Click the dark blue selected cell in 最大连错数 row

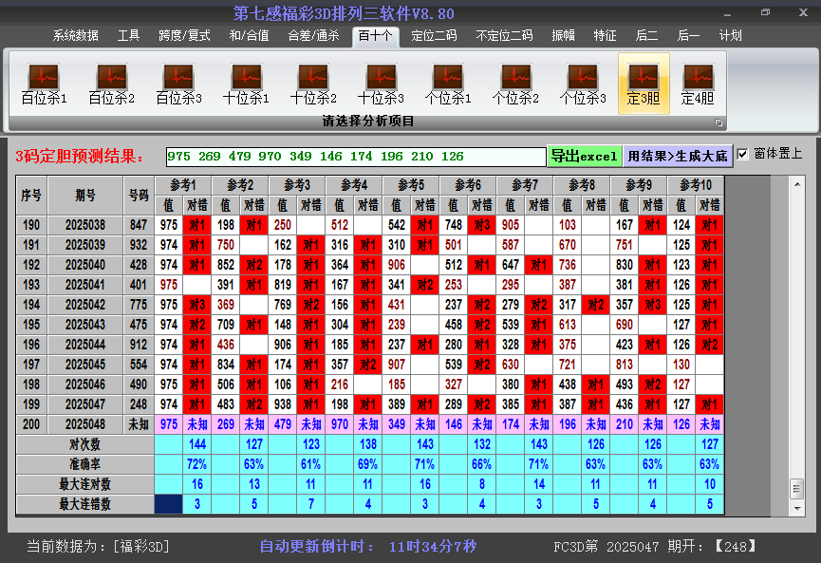(169, 504)
